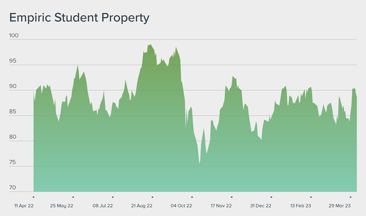Select the 13 Feb 23 date label

point(301,205)
